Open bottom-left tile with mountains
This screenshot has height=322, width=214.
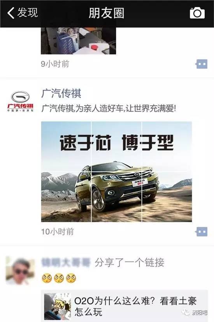pyautogui.click(x=66, y=197)
